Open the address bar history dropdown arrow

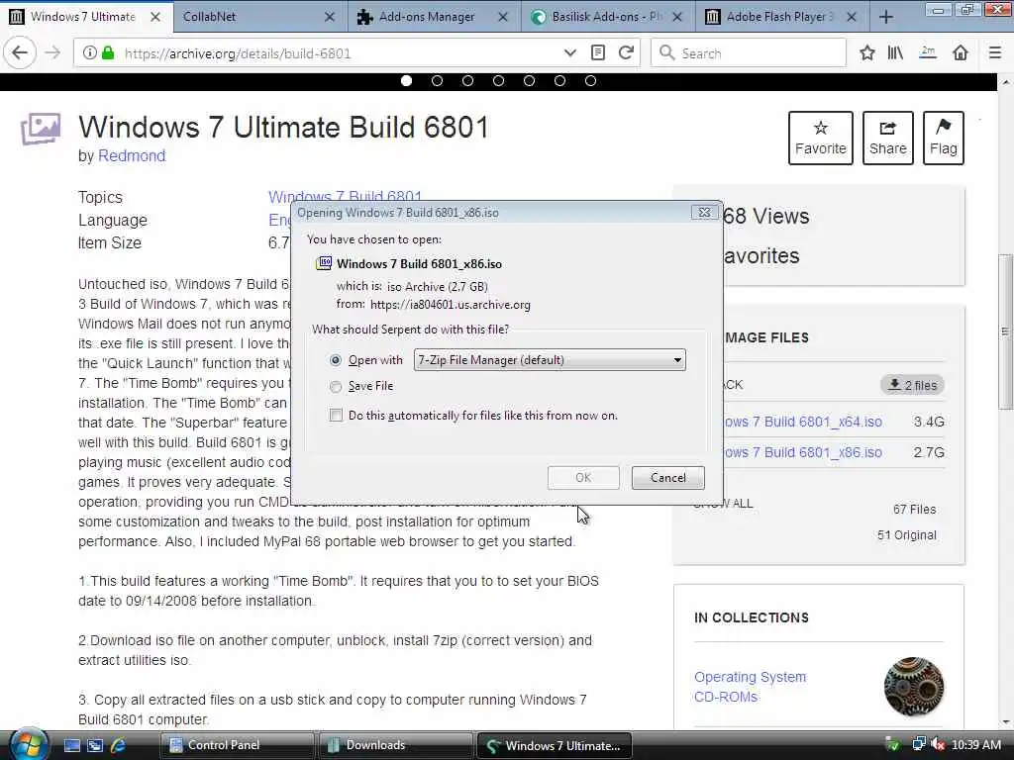pos(569,53)
